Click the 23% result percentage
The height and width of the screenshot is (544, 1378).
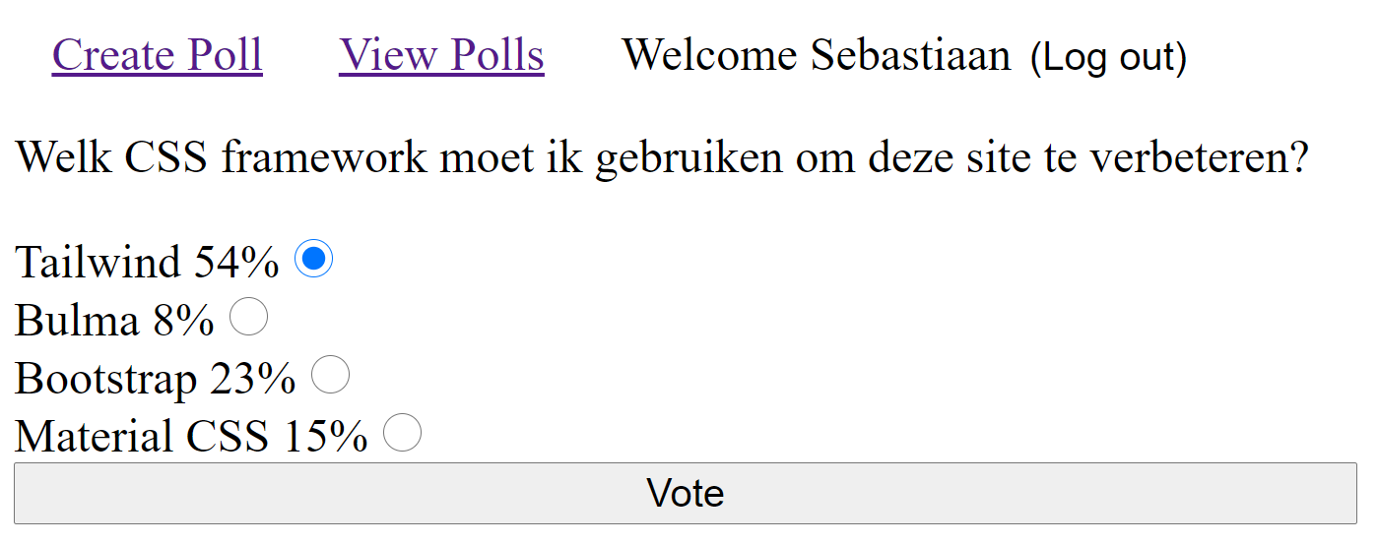(252, 379)
